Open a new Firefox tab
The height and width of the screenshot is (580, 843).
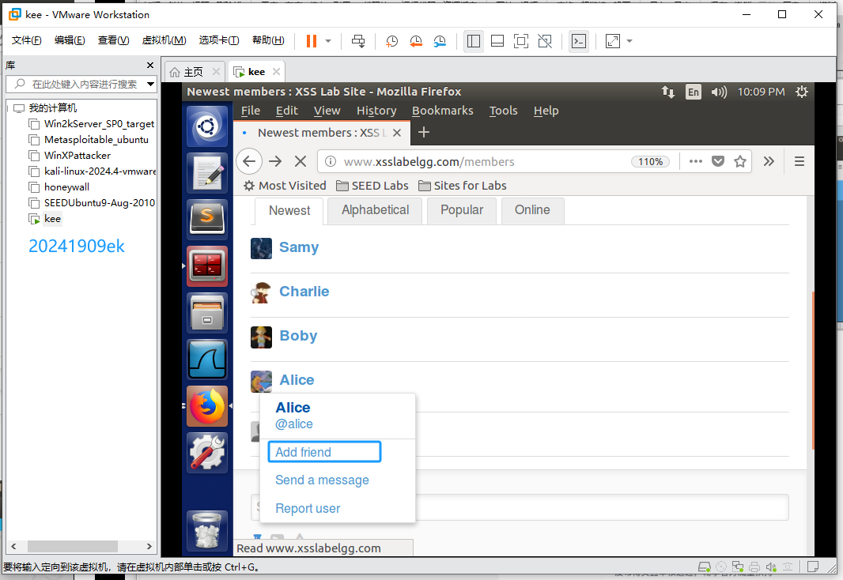[x=424, y=132]
